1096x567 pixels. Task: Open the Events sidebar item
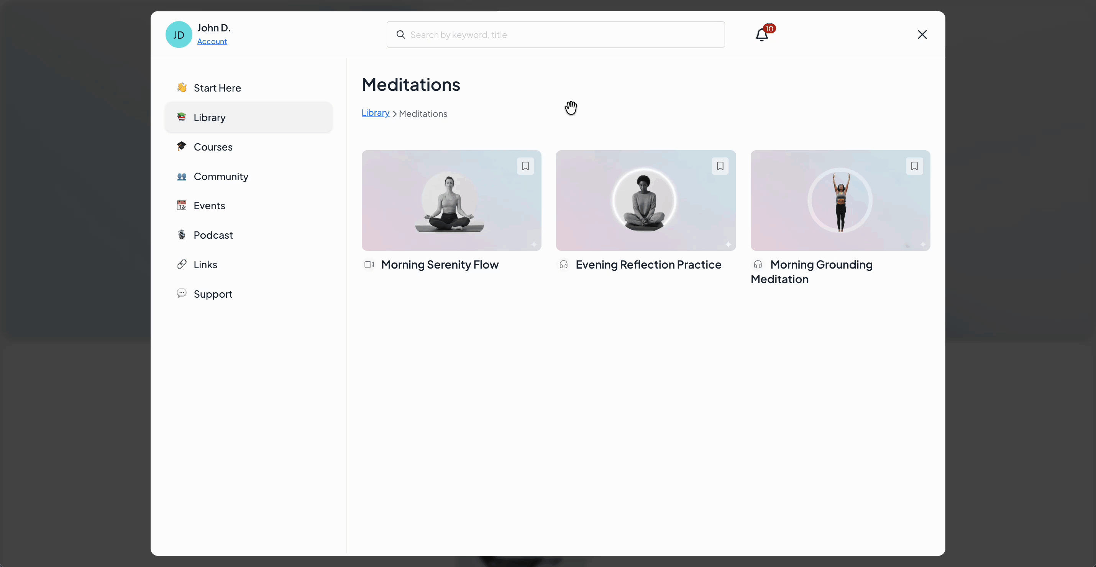tap(209, 205)
